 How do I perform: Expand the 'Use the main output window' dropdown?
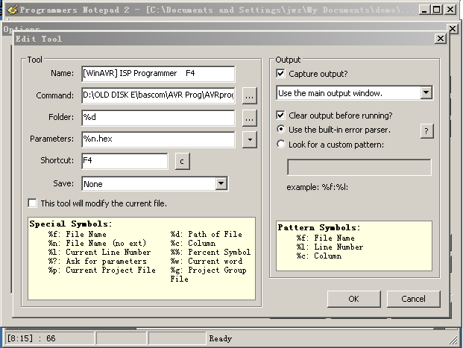(x=426, y=93)
